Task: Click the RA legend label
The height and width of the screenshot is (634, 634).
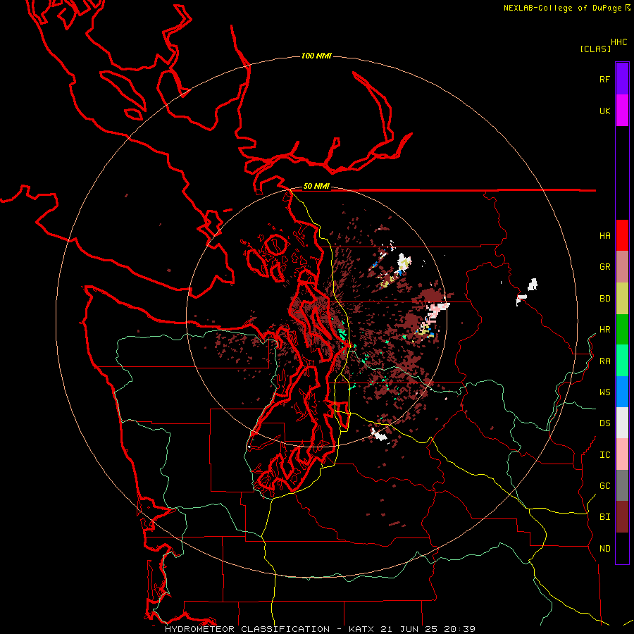Action: click(x=604, y=361)
